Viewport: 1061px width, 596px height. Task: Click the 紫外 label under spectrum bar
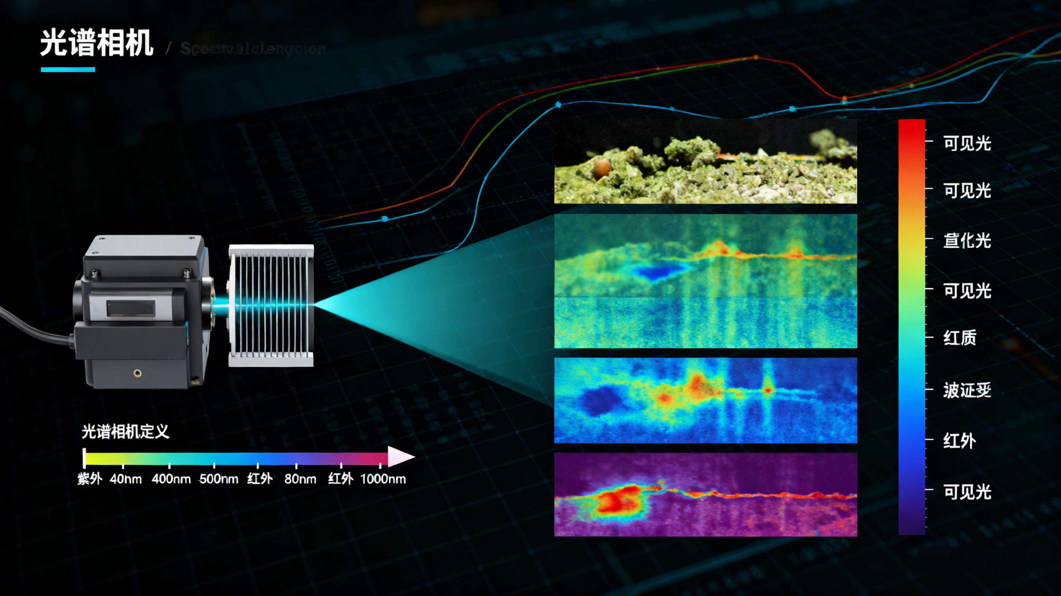click(x=89, y=479)
